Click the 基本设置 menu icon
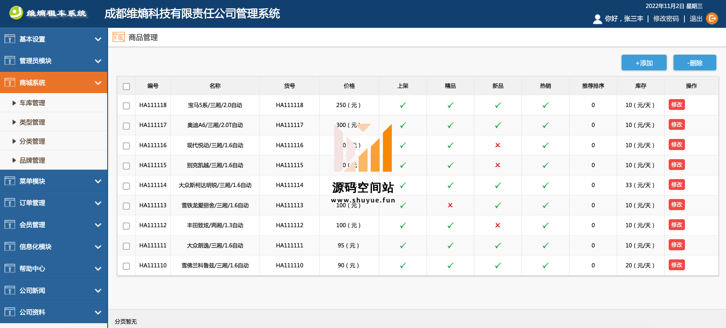Screen dimensions: 726x328 (10, 39)
